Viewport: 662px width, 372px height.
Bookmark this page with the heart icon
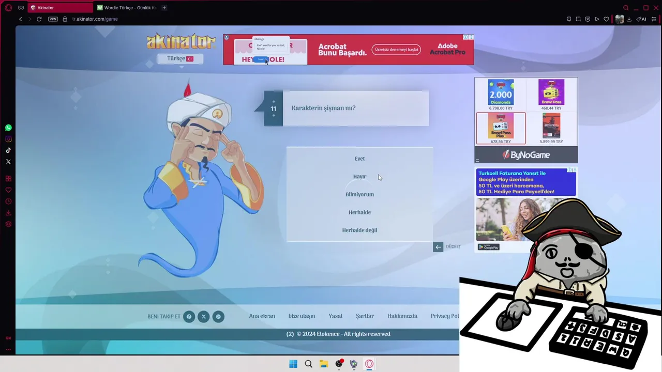click(x=606, y=19)
